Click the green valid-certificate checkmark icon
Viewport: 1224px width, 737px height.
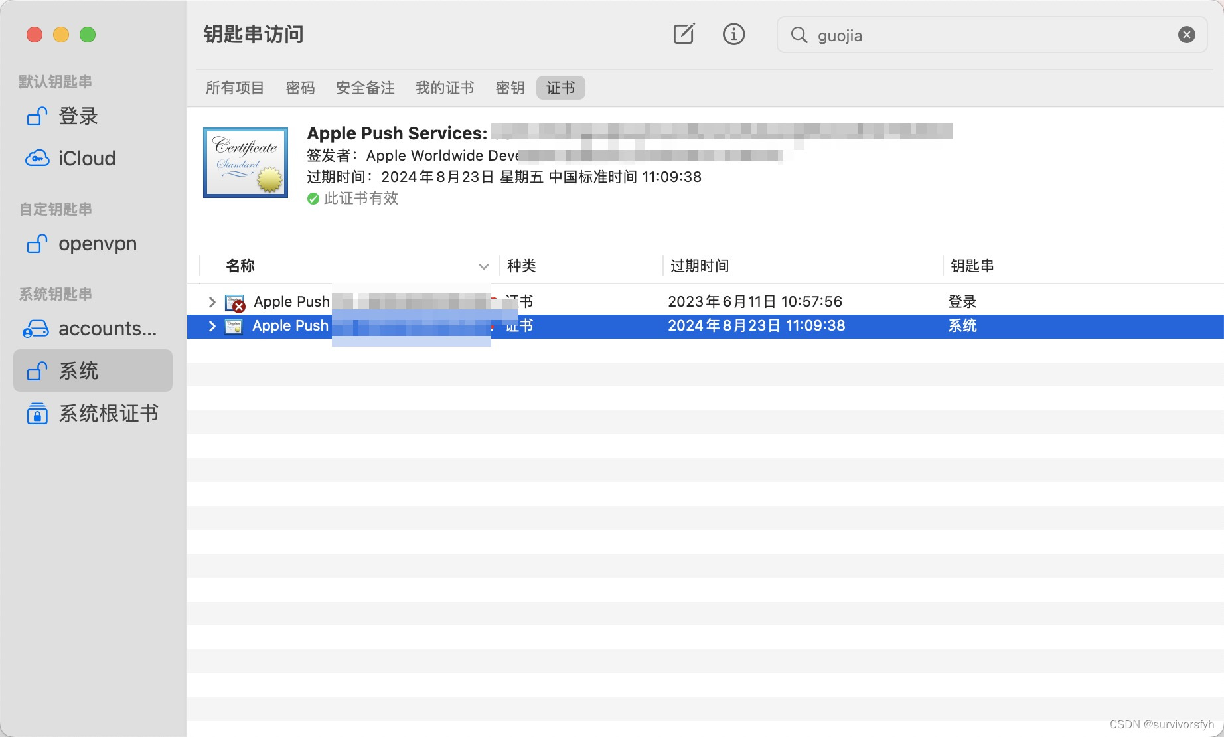pos(313,199)
